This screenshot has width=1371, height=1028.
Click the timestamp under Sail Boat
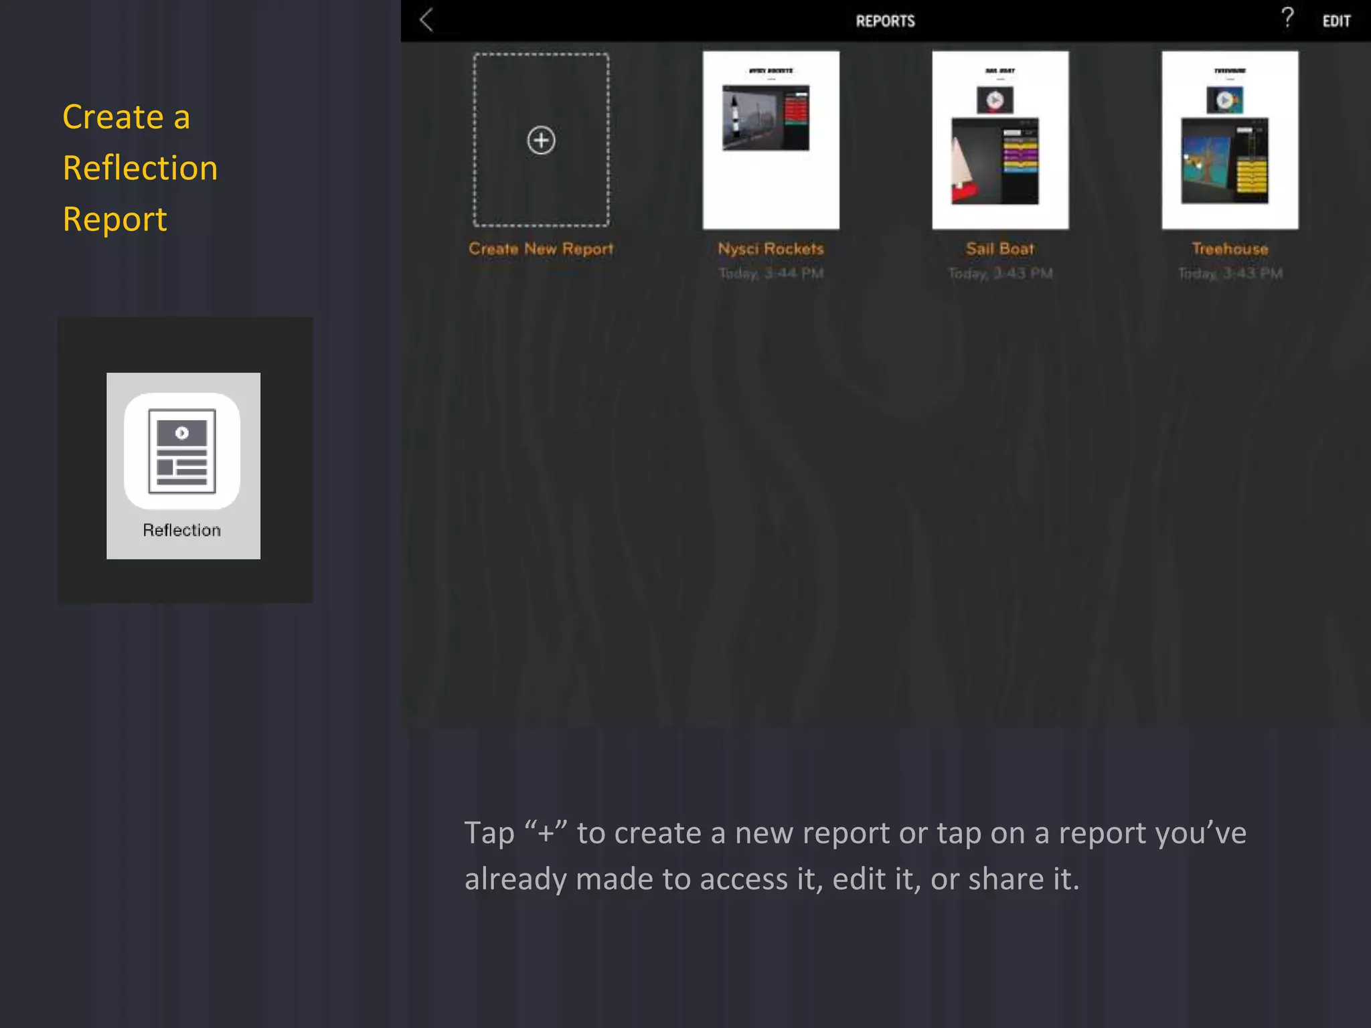coord(1000,274)
